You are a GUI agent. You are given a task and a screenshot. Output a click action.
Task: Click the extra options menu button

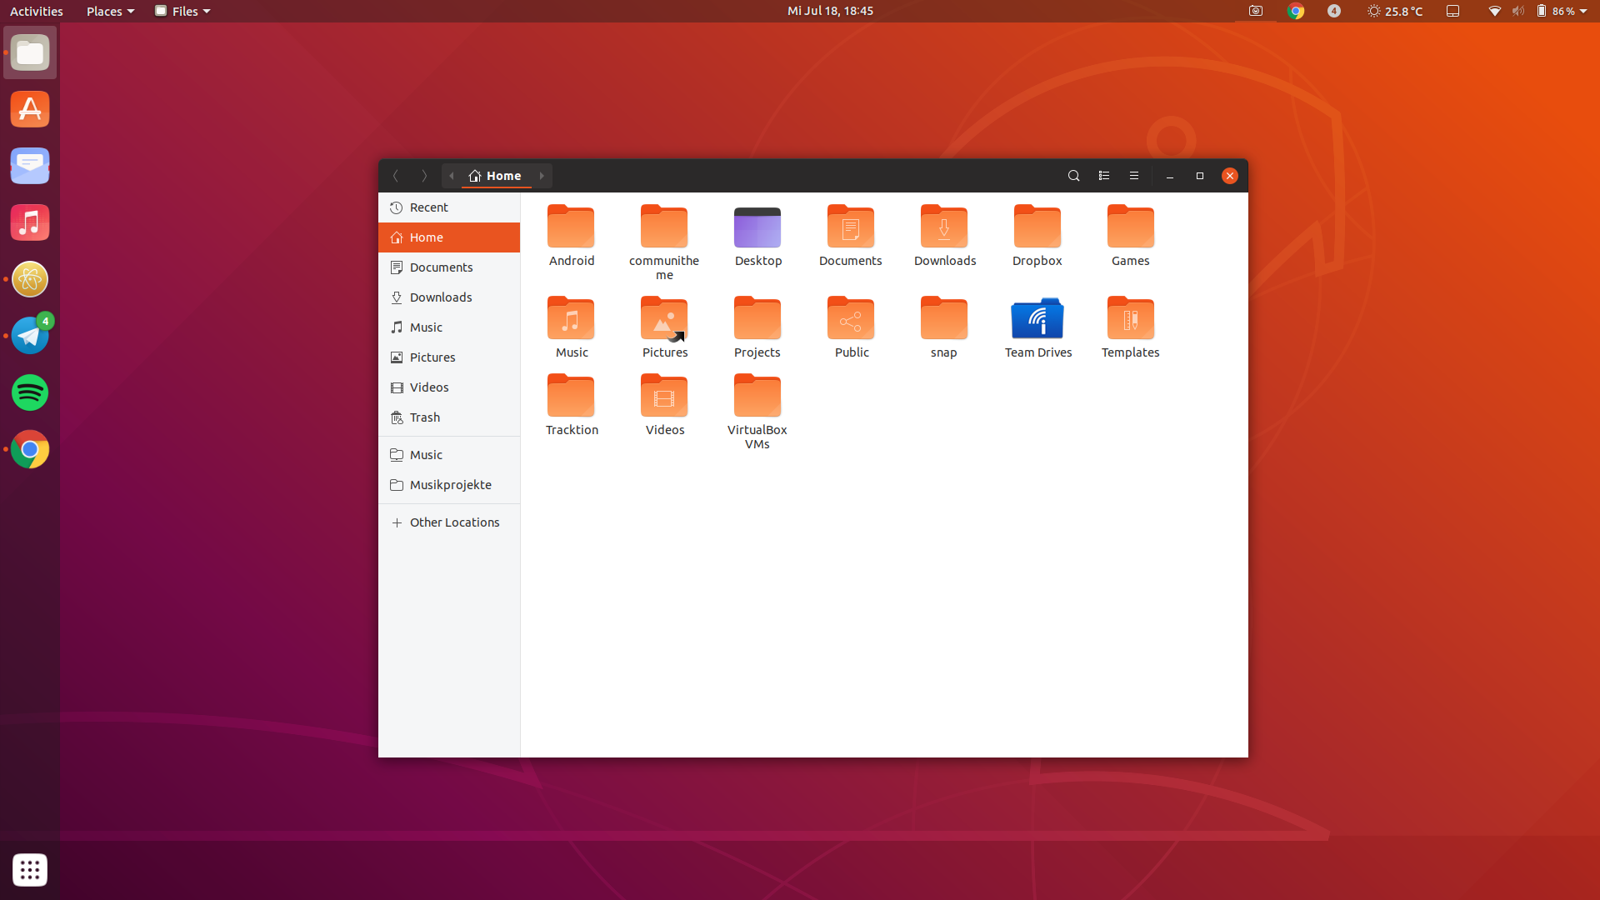click(x=1133, y=176)
